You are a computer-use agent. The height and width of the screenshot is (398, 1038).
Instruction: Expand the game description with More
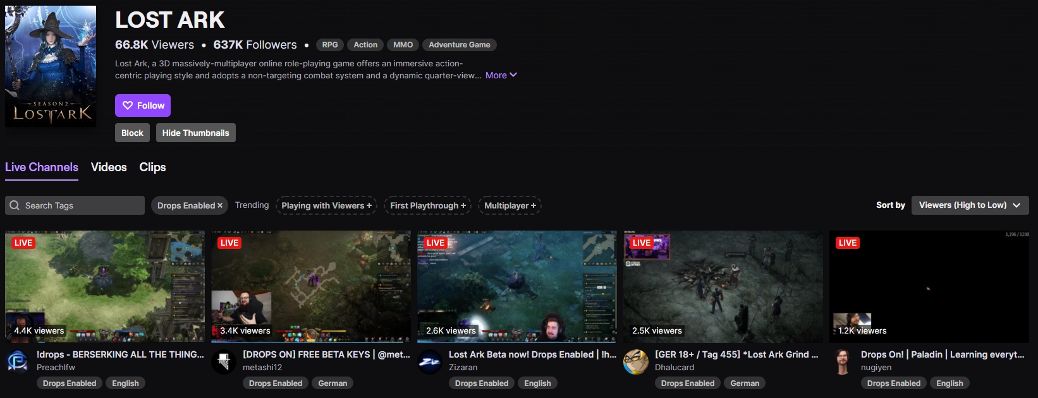coord(501,75)
